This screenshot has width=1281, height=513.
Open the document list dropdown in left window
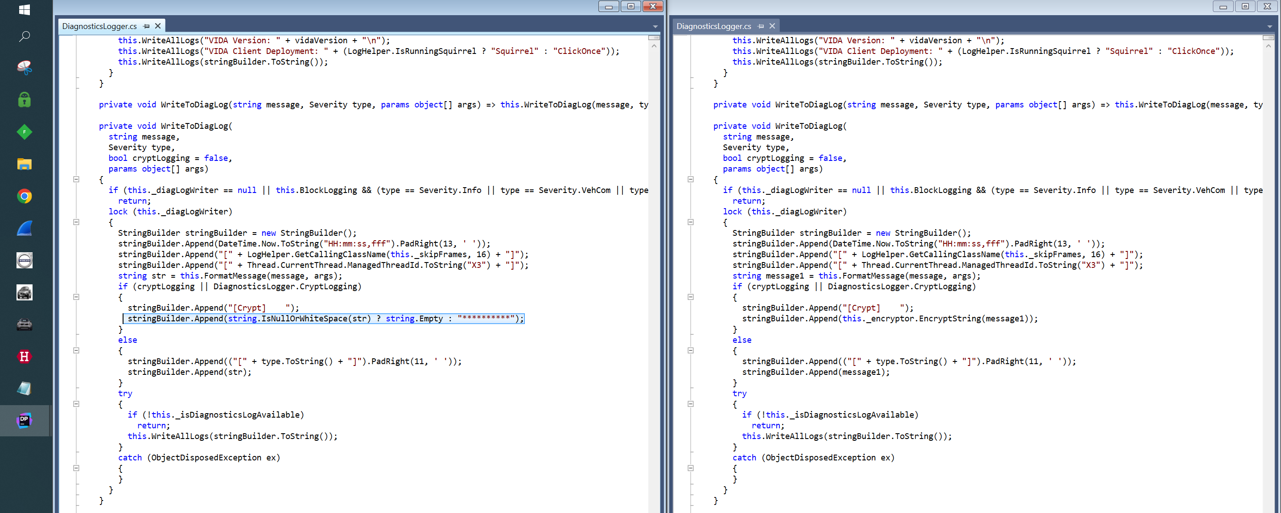[x=655, y=27]
